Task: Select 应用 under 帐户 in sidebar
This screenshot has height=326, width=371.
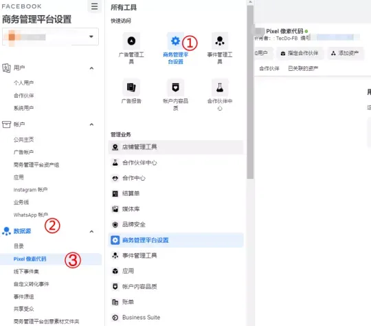Action: pyautogui.click(x=19, y=177)
